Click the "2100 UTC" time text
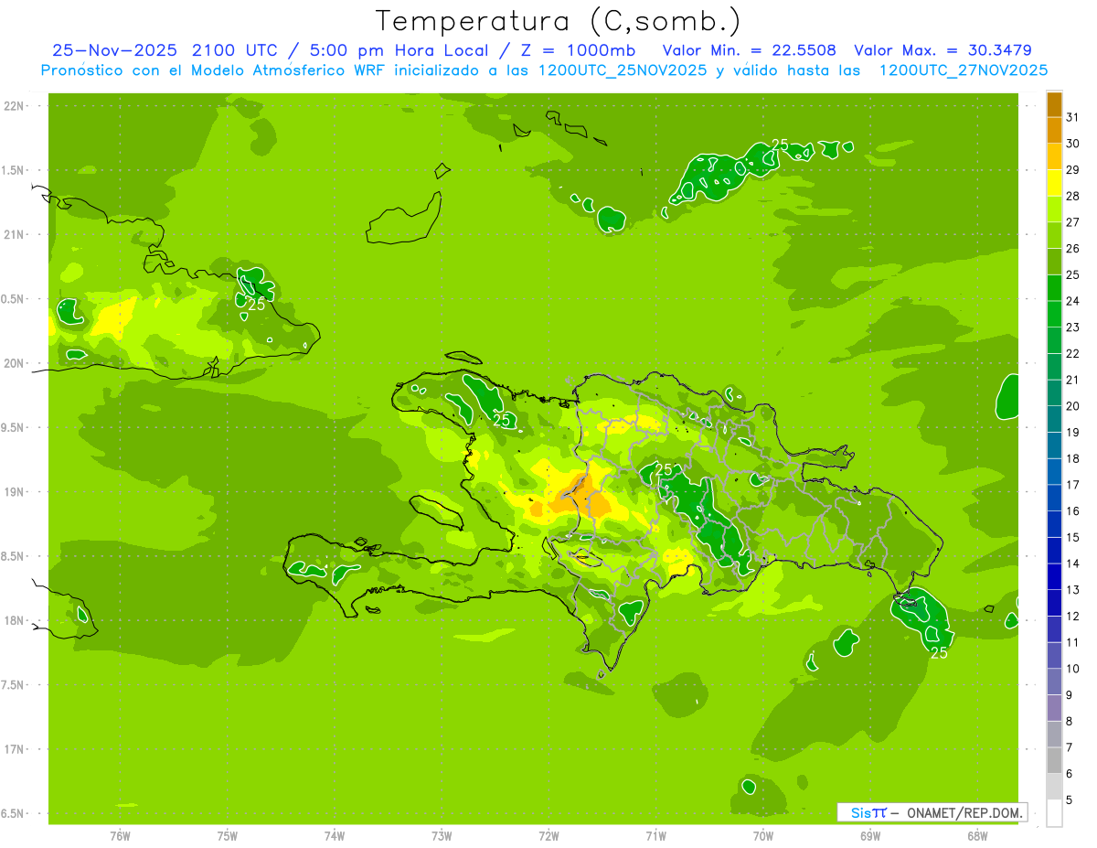Screen dimensions: 1097x848 coord(237,50)
